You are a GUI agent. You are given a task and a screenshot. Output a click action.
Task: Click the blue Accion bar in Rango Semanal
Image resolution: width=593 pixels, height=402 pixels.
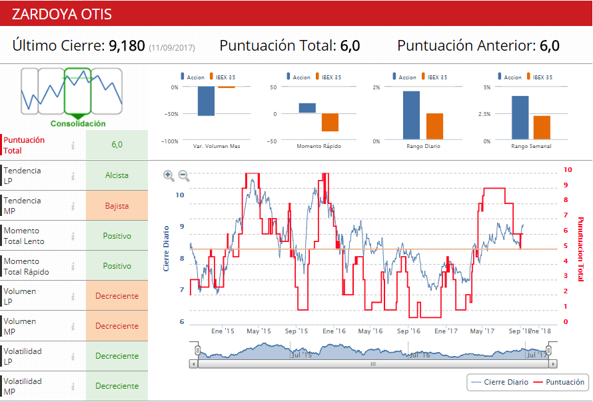520,118
